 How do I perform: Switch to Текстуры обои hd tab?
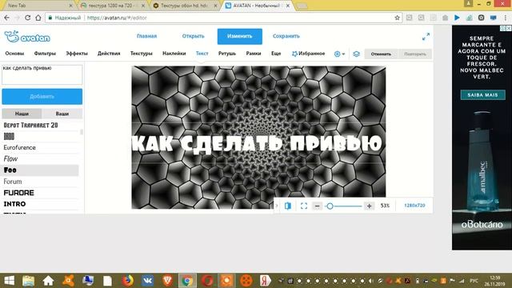(x=185, y=6)
